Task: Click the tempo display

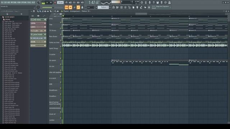Action: pos(60,3)
